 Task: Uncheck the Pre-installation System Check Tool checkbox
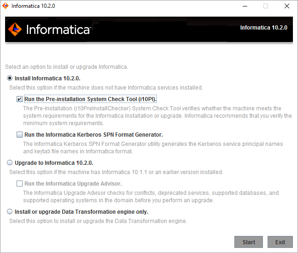click(19, 99)
